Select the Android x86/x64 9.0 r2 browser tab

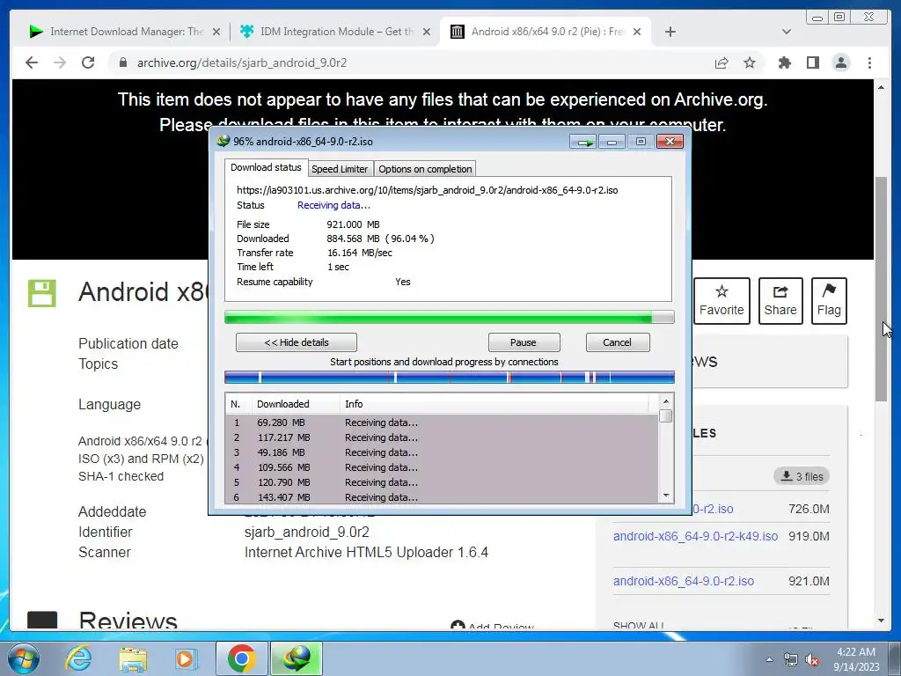(546, 32)
